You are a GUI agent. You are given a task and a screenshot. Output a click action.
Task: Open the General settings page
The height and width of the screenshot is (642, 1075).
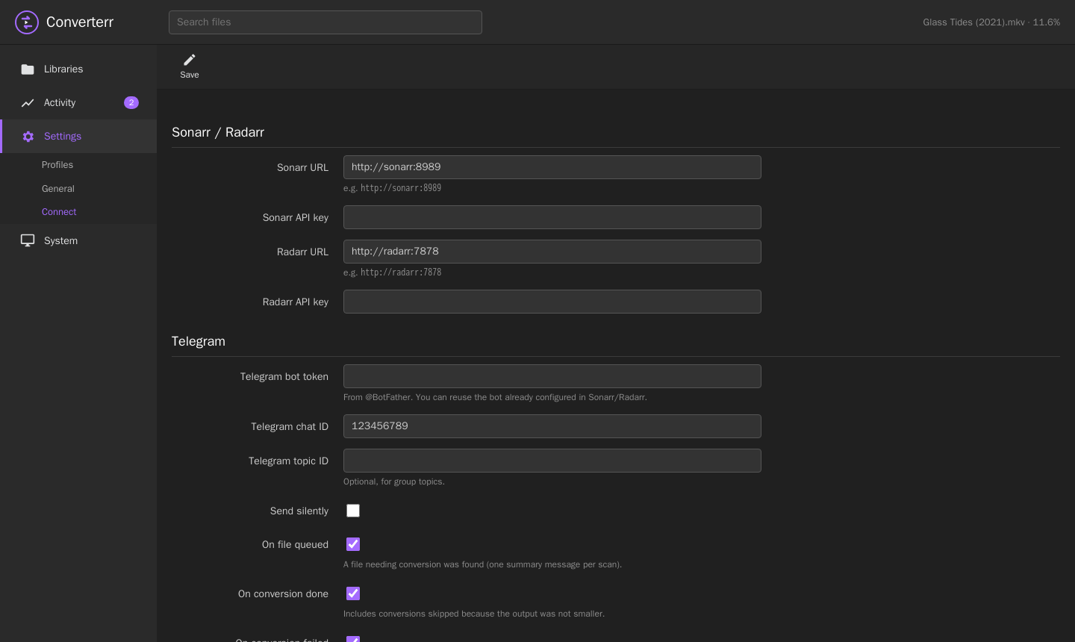point(58,189)
